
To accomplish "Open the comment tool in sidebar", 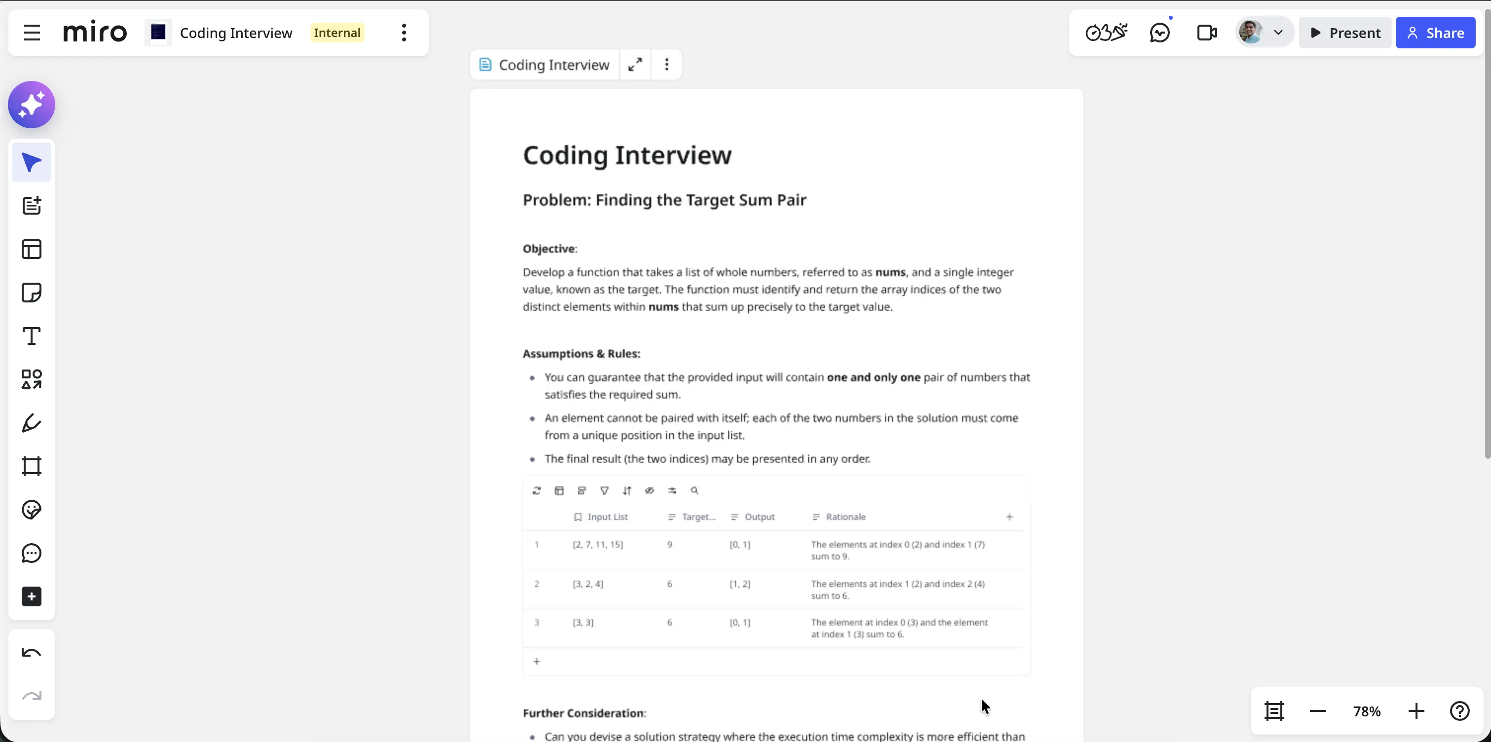I will tap(31, 554).
